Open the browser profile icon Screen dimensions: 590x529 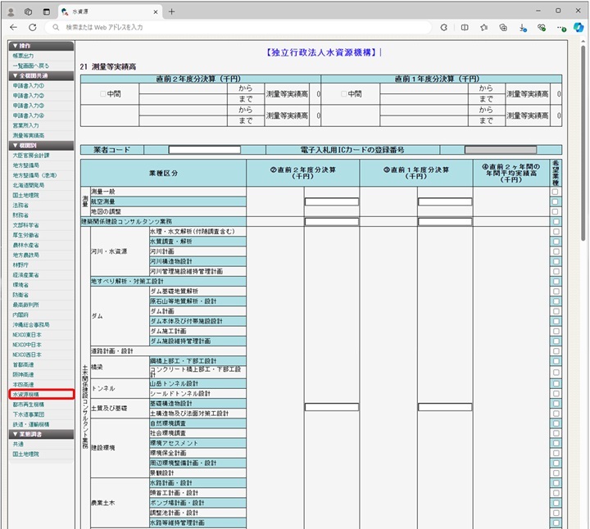[11, 12]
